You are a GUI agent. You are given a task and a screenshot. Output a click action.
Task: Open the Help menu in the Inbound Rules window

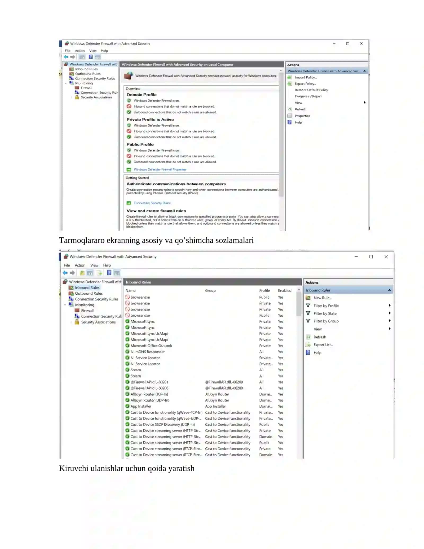[x=107, y=265]
